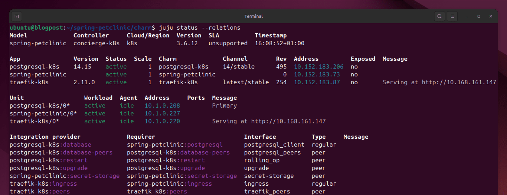The image size is (507, 195).
Task: Select the model name 'spring-petclinic' under Model
Action: 38,43
